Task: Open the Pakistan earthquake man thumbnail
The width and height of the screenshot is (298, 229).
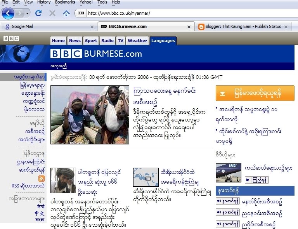Action: (x=63, y=180)
